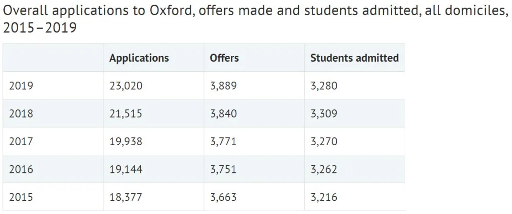512x214 pixels.
Task: Click the Students admitted column header
Action: [354, 58]
